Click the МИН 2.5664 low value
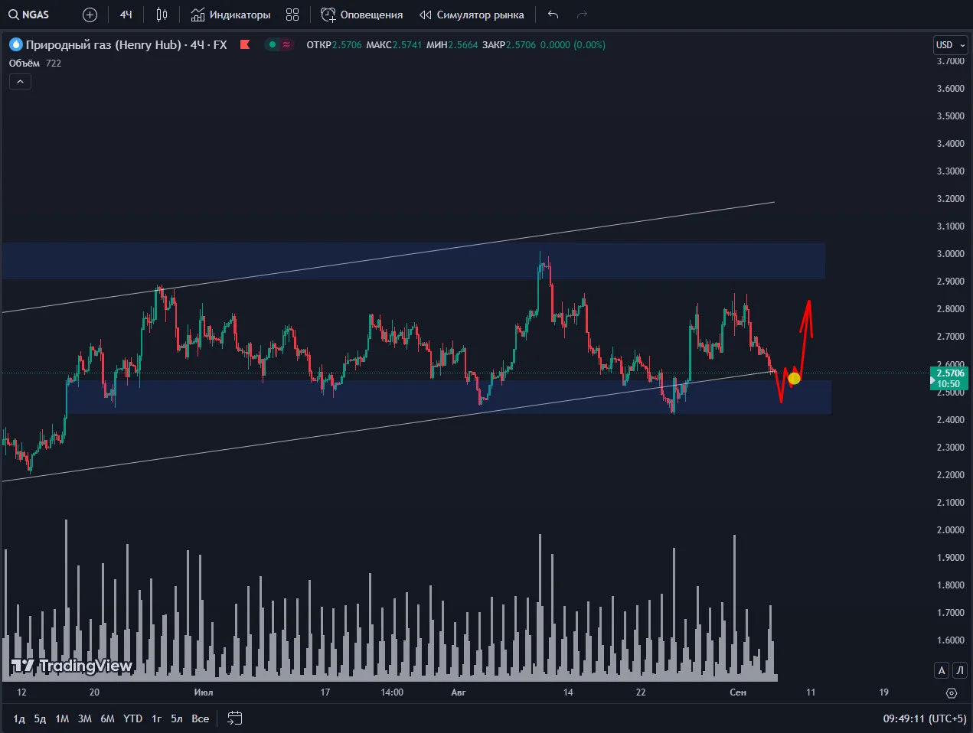Screen dimensions: 973x733 pos(452,45)
